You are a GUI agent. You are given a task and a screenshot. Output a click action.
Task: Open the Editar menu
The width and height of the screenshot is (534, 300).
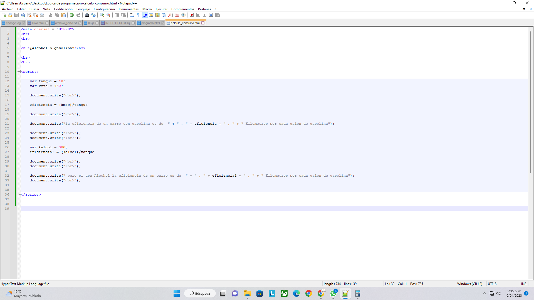(21, 9)
